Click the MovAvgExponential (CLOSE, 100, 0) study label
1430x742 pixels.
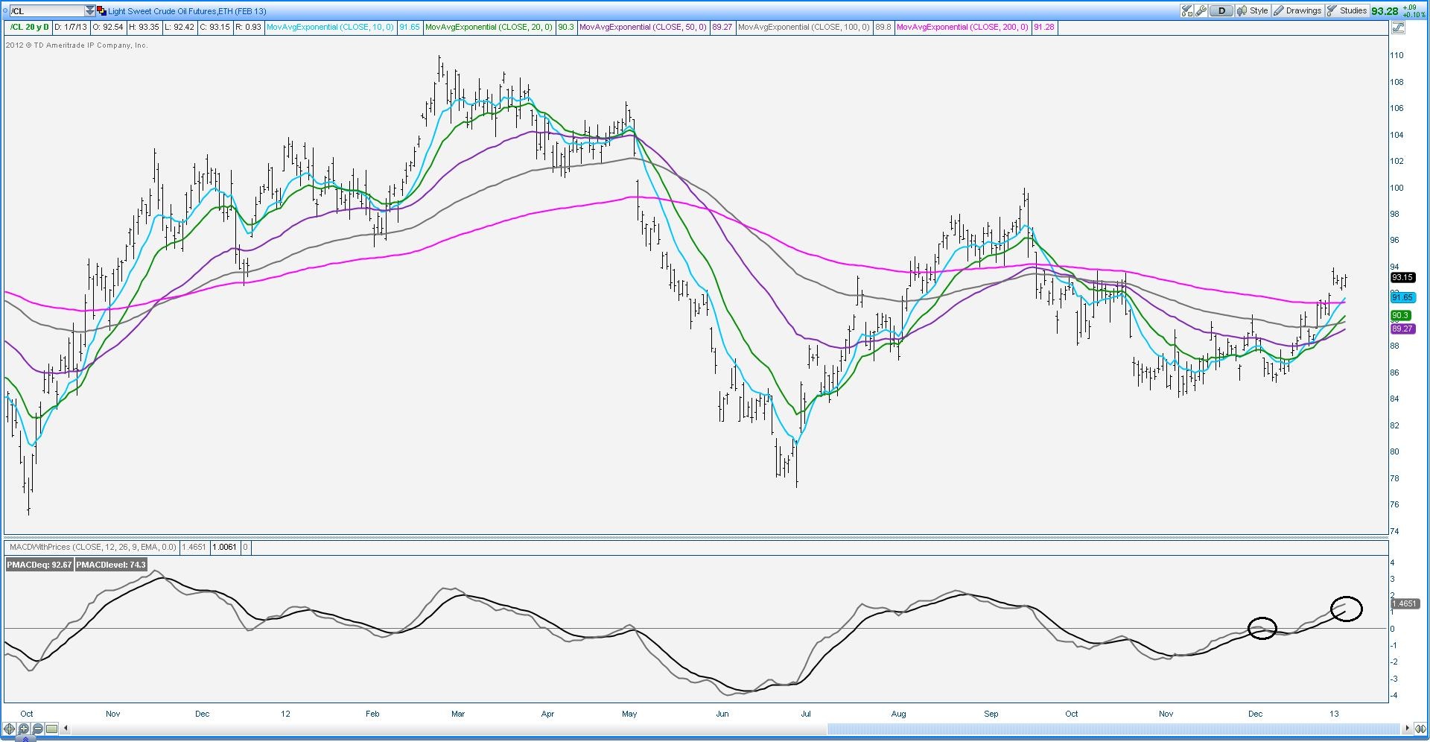804,28
